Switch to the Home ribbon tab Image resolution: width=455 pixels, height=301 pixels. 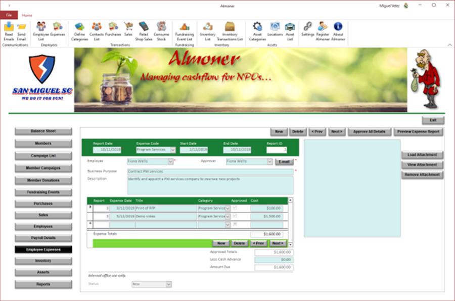pos(27,15)
